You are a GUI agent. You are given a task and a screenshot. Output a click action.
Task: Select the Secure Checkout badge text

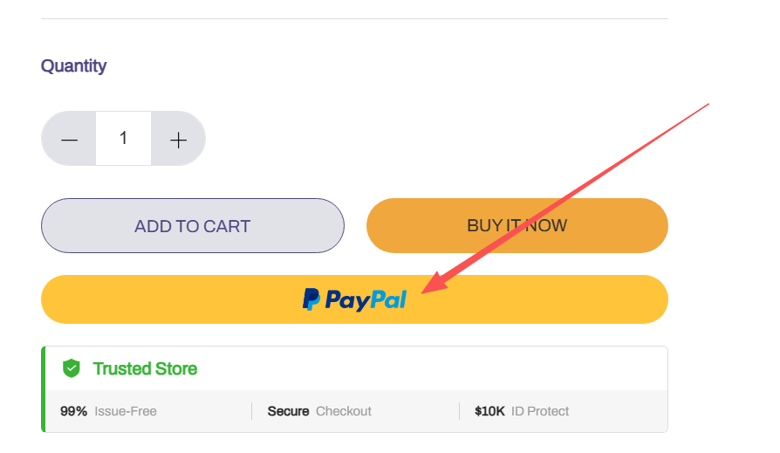click(x=319, y=411)
